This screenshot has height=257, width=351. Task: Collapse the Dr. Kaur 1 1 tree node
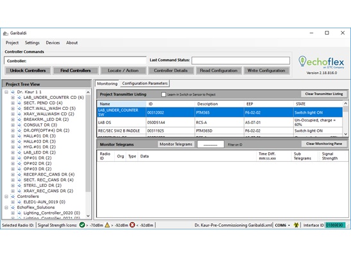pyautogui.click(x=6, y=92)
